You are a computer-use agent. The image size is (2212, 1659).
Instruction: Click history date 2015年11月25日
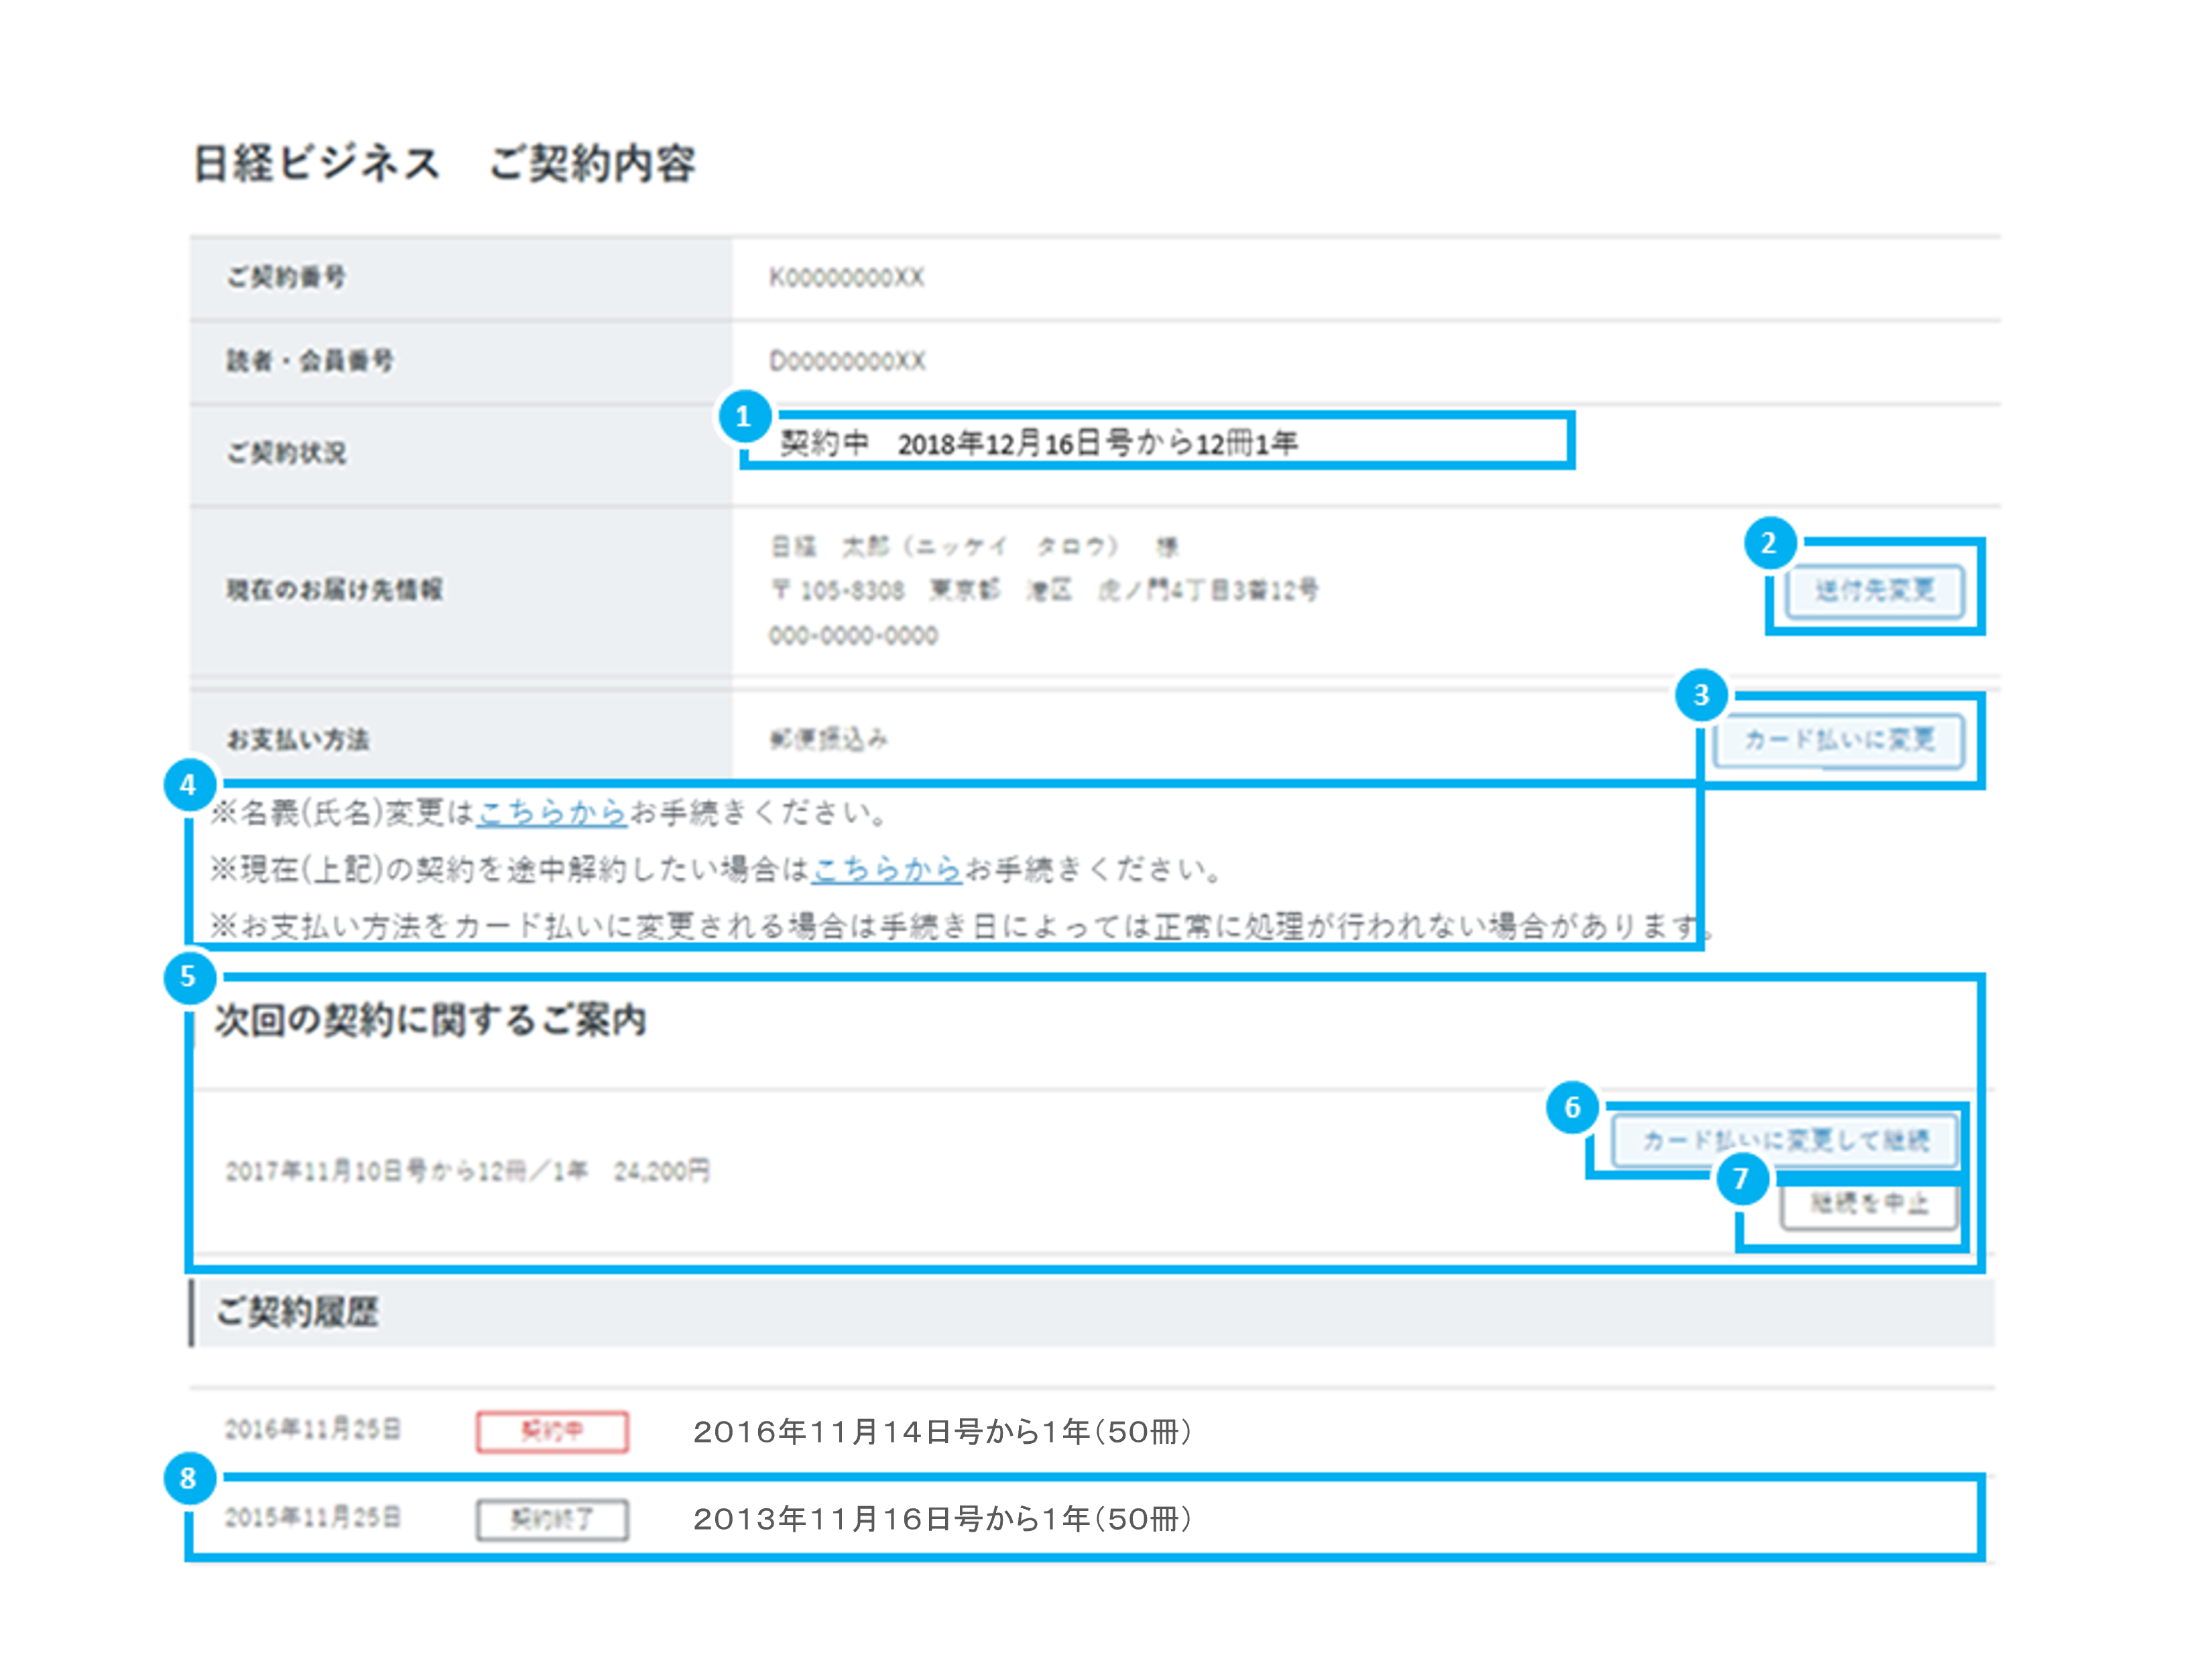click(x=313, y=1518)
